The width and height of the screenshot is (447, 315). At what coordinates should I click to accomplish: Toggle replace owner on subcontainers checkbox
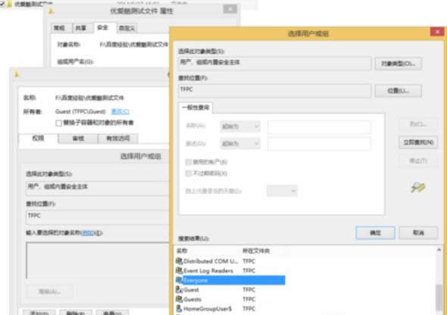[59, 123]
